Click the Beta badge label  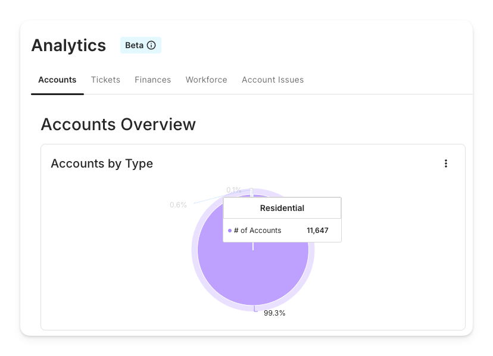tap(134, 45)
